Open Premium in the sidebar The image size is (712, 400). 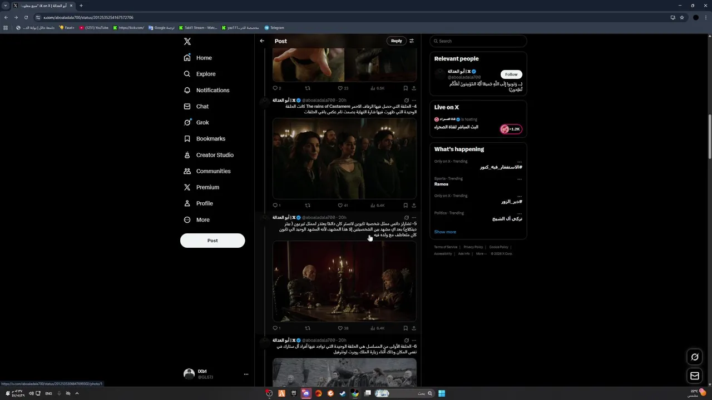(201, 187)
